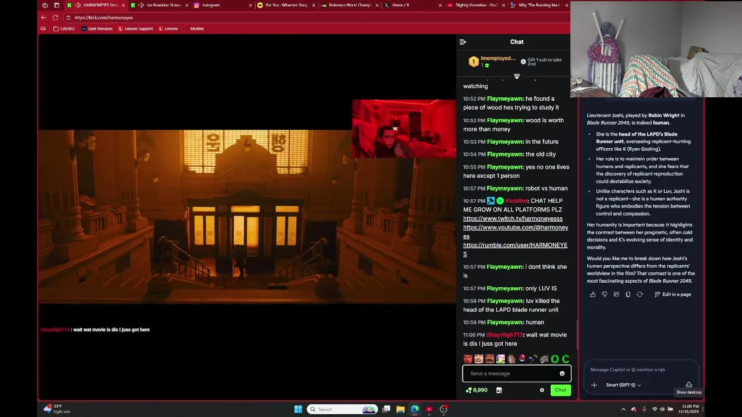Open the Lenovo Support bookmark
This screenshot has height=417, width=742.
[136, 28]
